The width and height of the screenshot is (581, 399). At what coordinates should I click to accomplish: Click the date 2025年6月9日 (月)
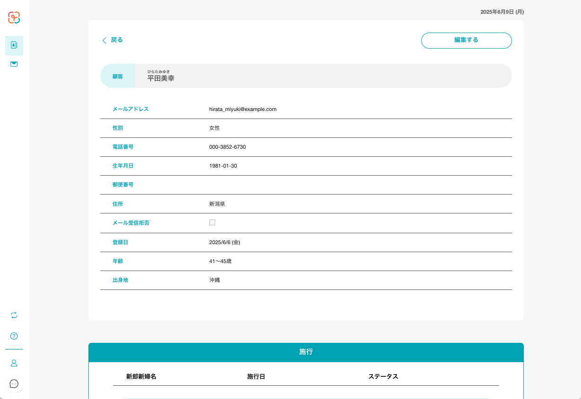point(502,12)
